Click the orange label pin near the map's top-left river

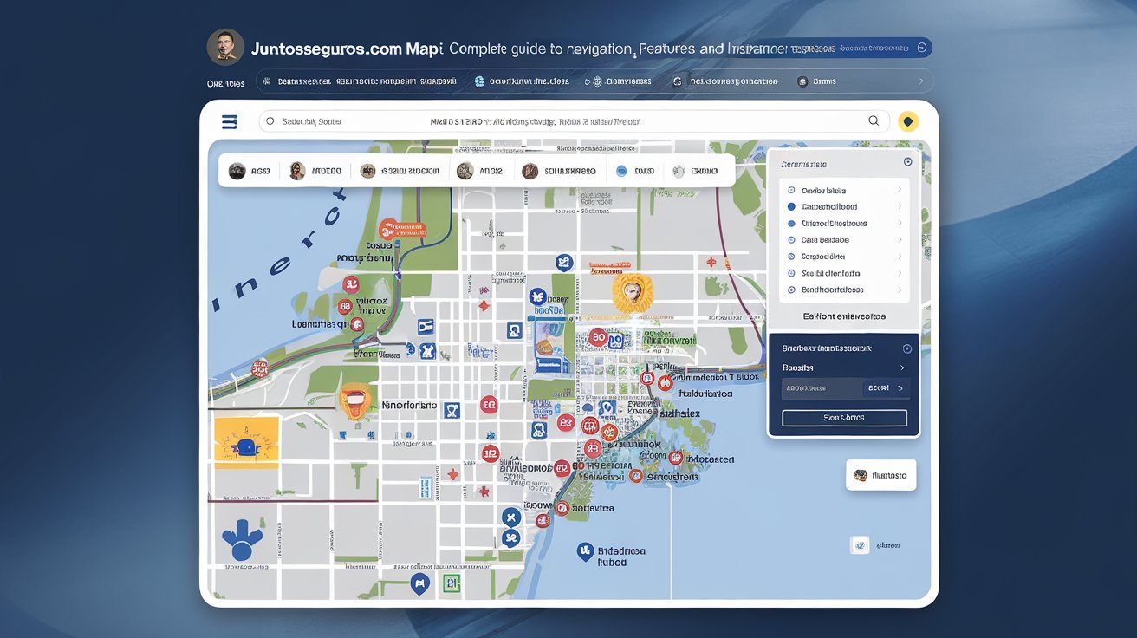403,230
